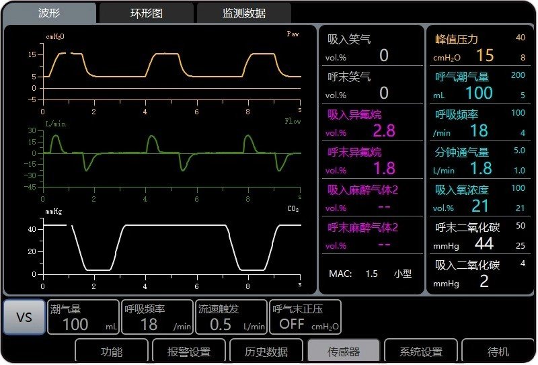
Task: Select the 呼吸频率 18 /min setting box
Action: (157, 317)
